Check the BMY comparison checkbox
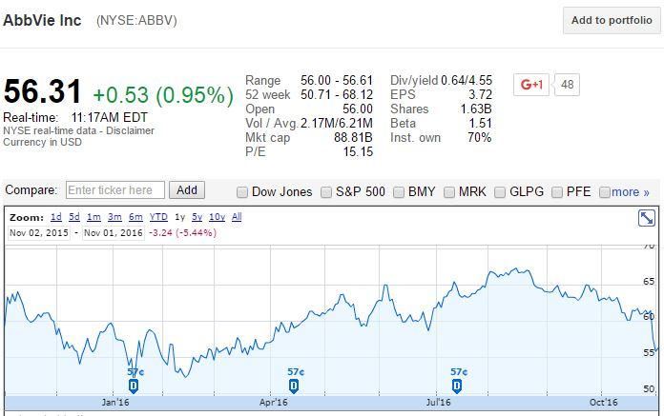This screenshot has height=416, width=664. click(399, 192)
